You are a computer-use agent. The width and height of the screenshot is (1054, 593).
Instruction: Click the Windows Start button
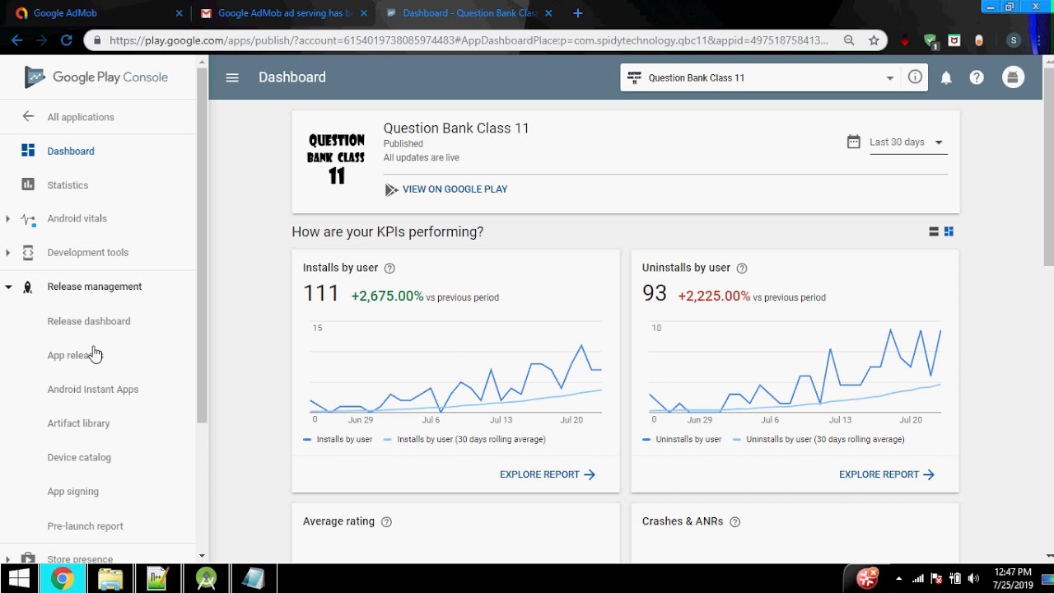pyautogui.click(x=19, y=579)
